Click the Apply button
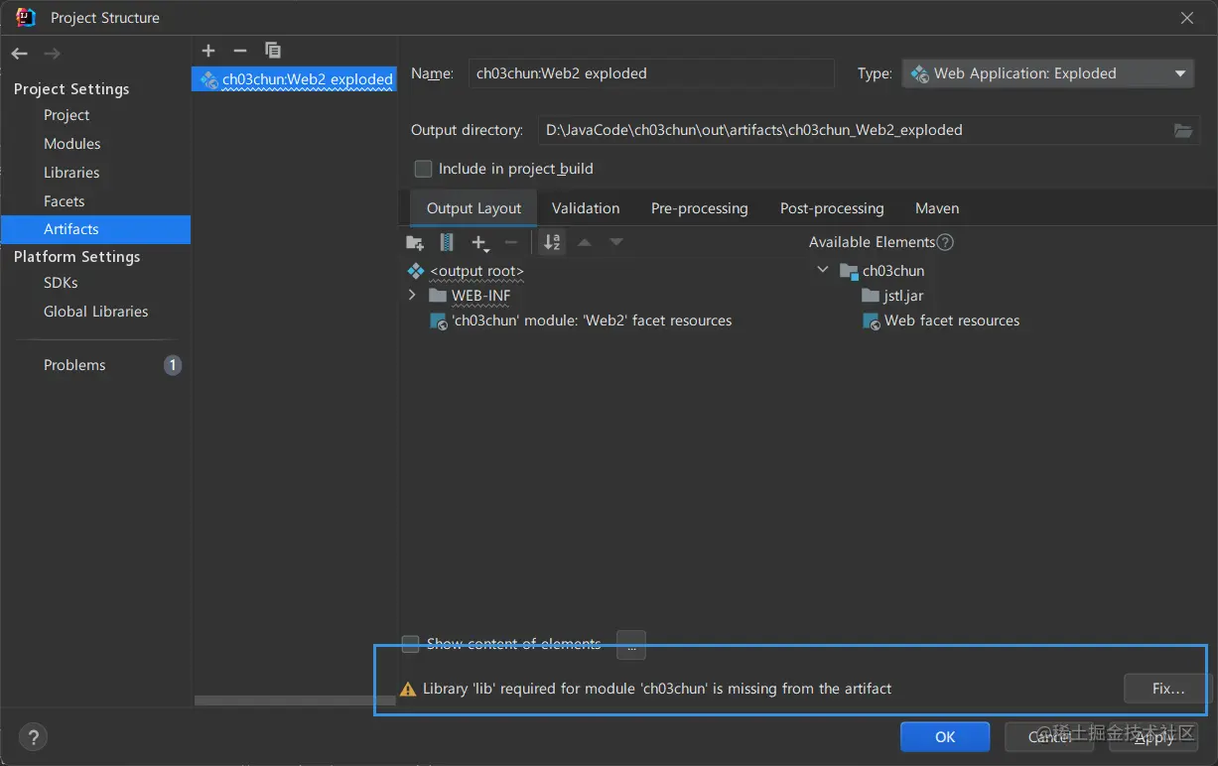Image resolution: width=1218 pixels, height=766 pixels. coord(1153,737)
